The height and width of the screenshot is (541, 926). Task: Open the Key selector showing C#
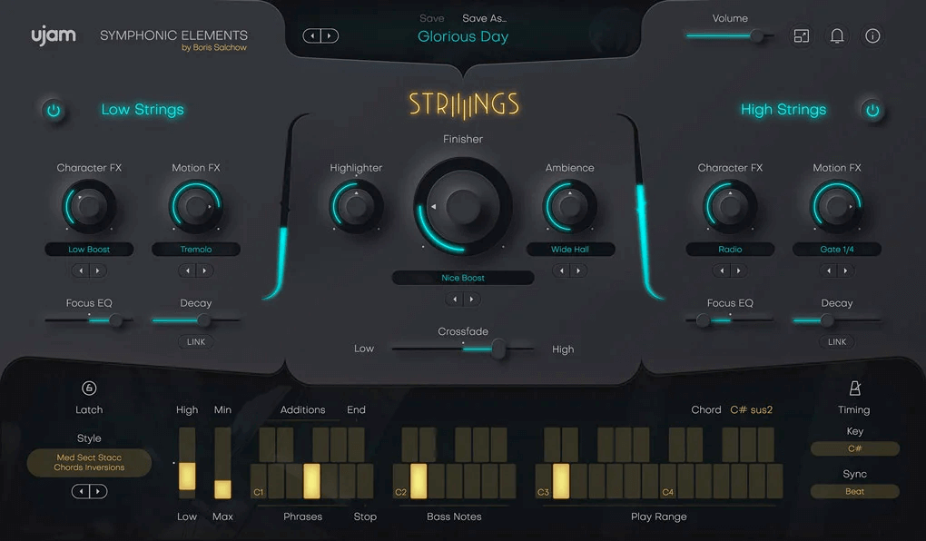point(853,448)
